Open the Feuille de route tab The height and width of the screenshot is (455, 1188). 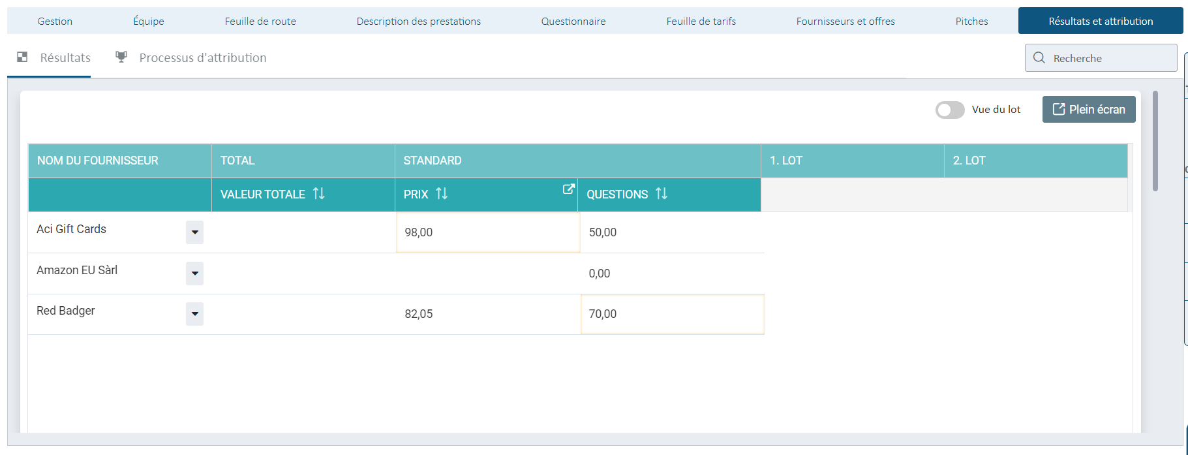260,21
